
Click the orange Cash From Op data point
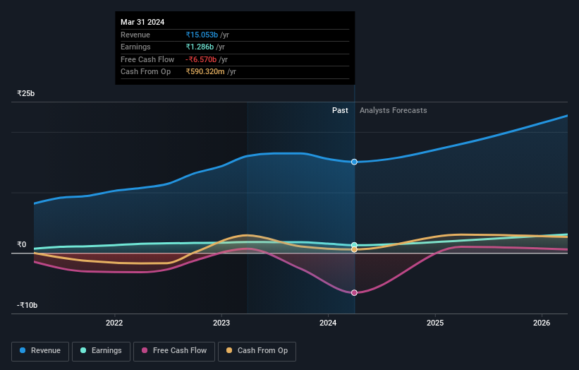coord(354,250)
